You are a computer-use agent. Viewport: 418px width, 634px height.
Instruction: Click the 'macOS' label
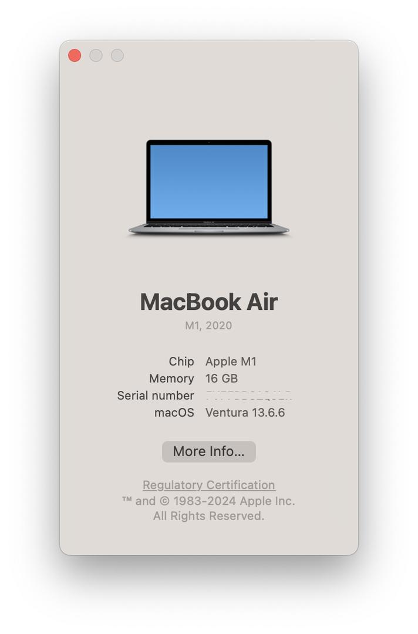pyautogui.click(x=174, y=413)
